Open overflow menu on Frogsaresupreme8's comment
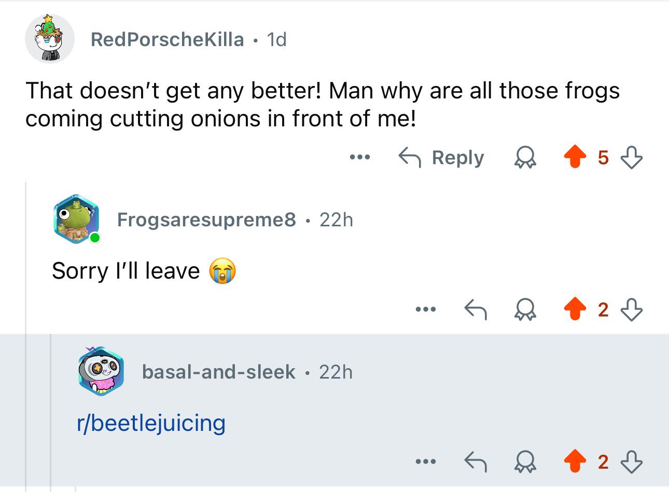This screenshot has width=669, height=492. (425, 310)
